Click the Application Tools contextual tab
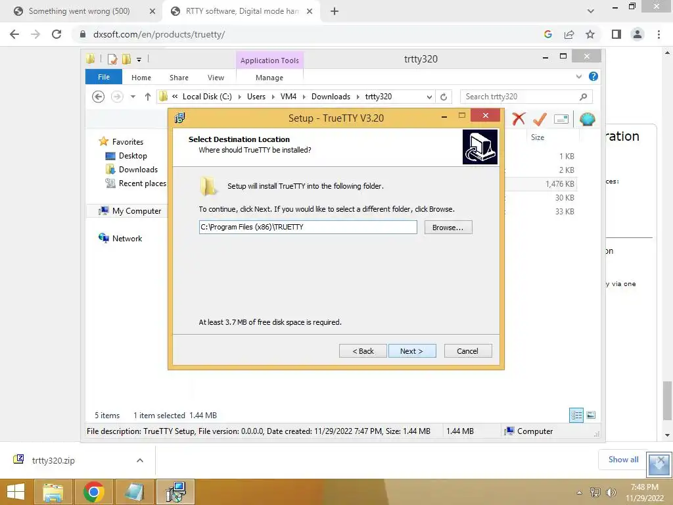Screen dimensions: 673x505 click(269, 60)
